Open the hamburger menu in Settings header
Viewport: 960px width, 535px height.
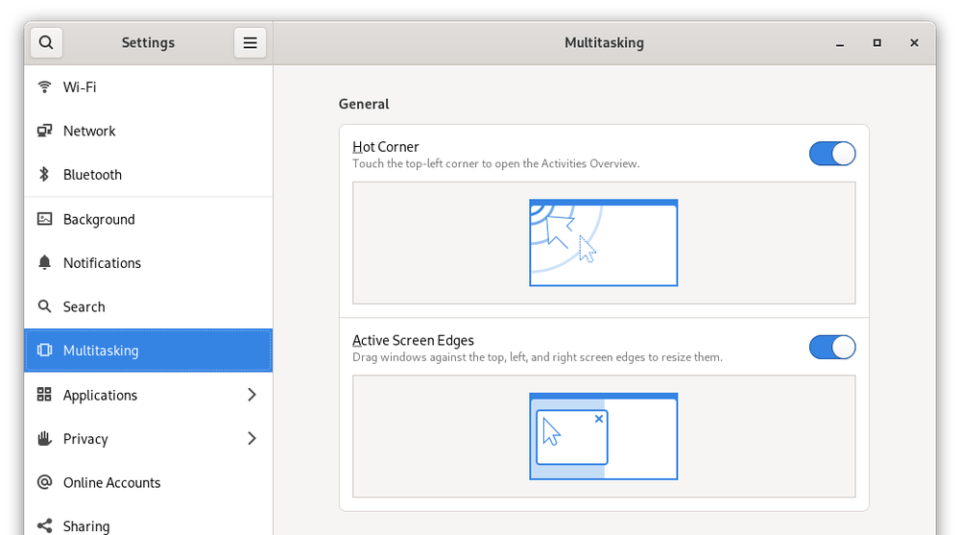(x=250, y=43)
